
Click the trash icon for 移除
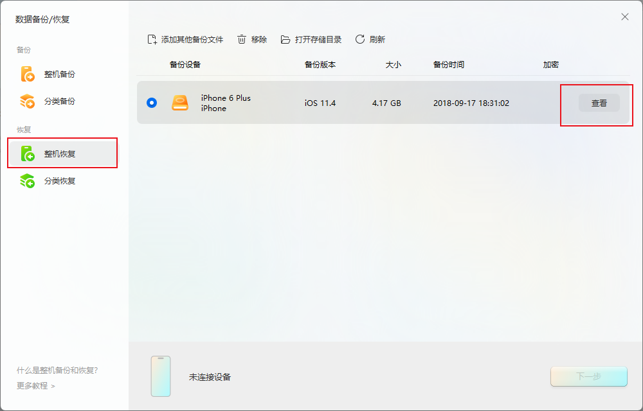pos(242,40)
